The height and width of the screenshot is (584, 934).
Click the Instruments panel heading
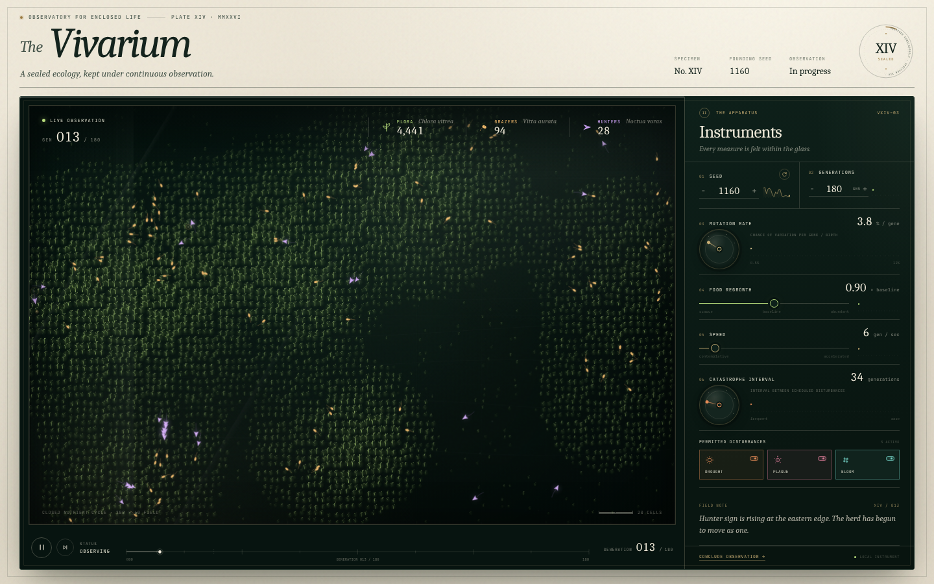(x=740, y=132)
